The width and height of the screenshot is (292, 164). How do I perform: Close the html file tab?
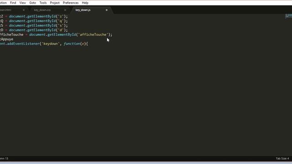tap(24, 10)
